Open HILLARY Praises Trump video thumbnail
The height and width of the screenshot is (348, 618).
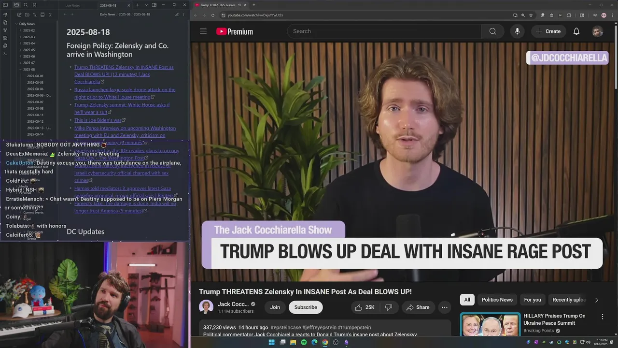[x=491, y=325]
